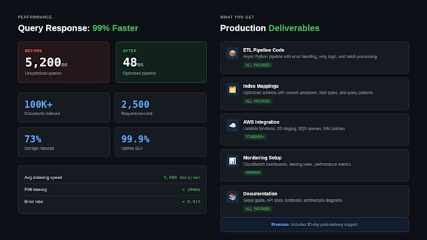Click the P99 latency label
Viewport: 427px width, 240px height.
pyautogui.click(x=36, y=189)
